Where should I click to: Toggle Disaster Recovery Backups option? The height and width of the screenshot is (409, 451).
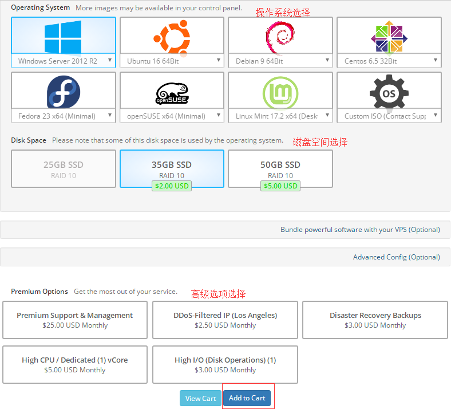[375, 320]
